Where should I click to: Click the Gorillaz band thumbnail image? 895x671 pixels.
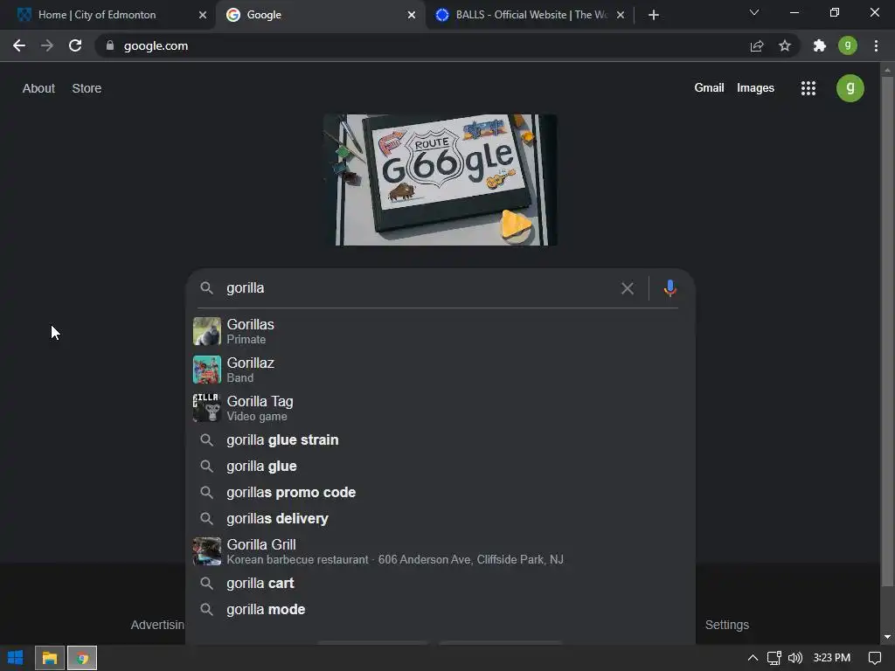click(206, 370)
